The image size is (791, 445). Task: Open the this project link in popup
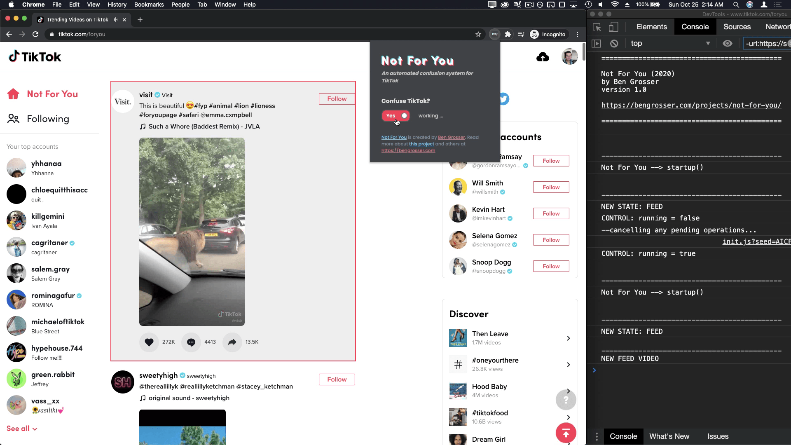(x=421, y=144)
